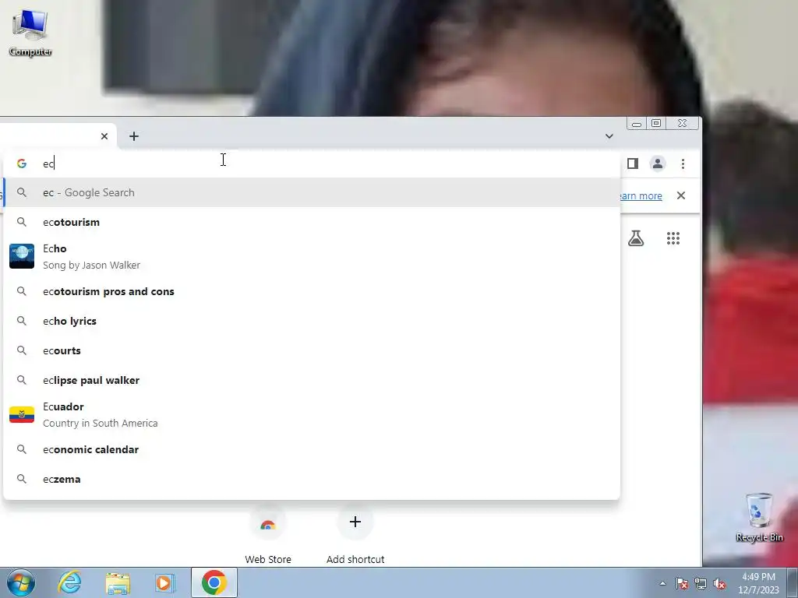Launch Internet Explorer from taskbar

click(x=69, y=582)
